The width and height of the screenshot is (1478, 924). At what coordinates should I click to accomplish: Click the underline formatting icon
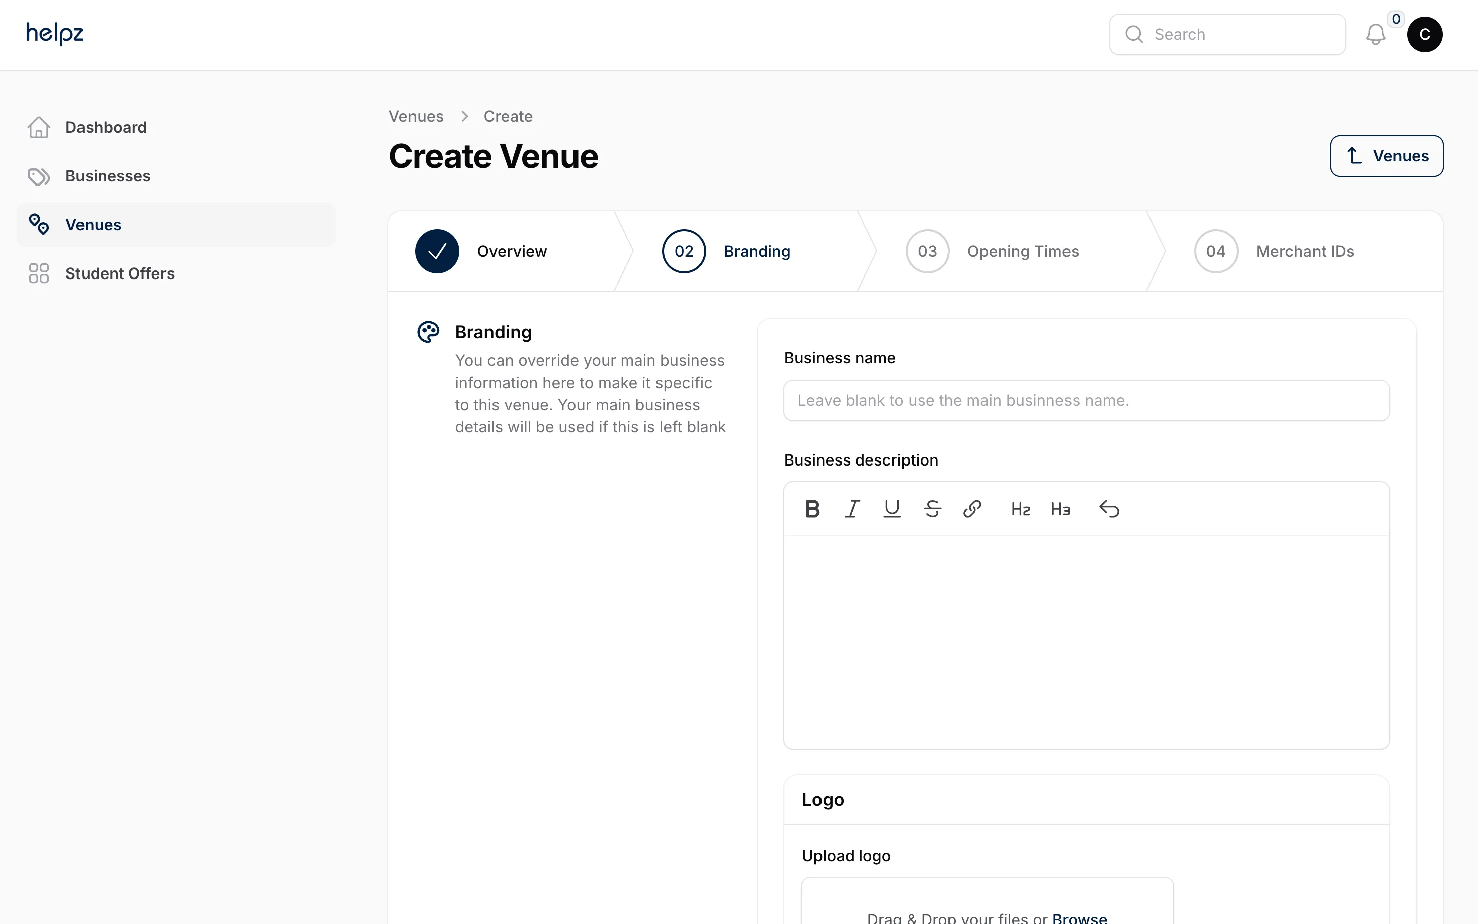(892, 509)
